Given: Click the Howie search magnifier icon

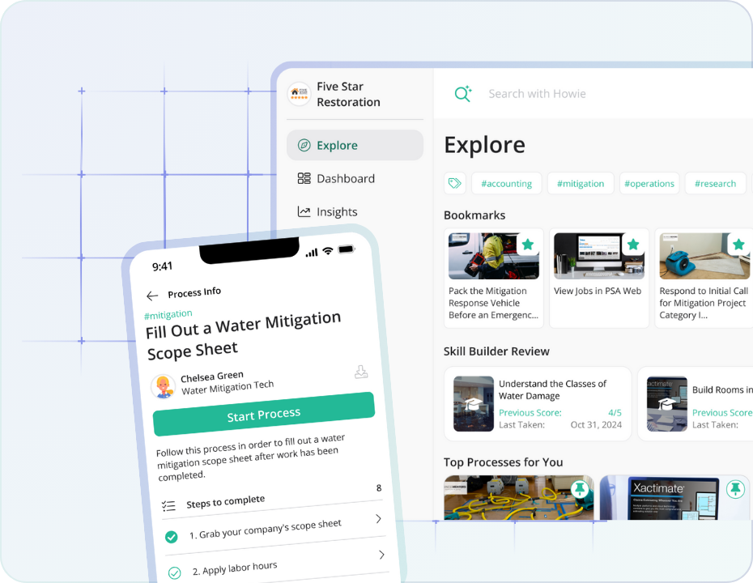Looking at the screenshot, I should [462, 94].
